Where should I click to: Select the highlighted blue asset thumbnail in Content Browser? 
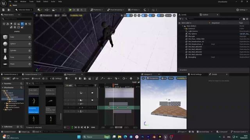click(34, 105)
